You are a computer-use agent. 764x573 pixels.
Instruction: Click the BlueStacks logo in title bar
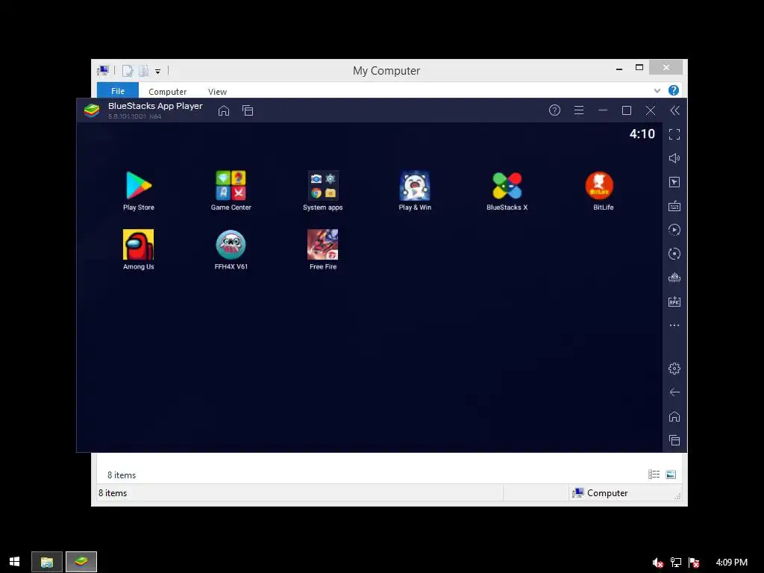coord(92,110)
